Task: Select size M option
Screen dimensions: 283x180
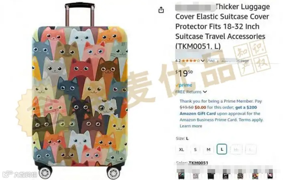Action: [x=208, y=150]
